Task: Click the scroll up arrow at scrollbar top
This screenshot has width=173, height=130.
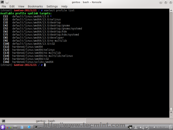Action: click(x=171, y=11)
